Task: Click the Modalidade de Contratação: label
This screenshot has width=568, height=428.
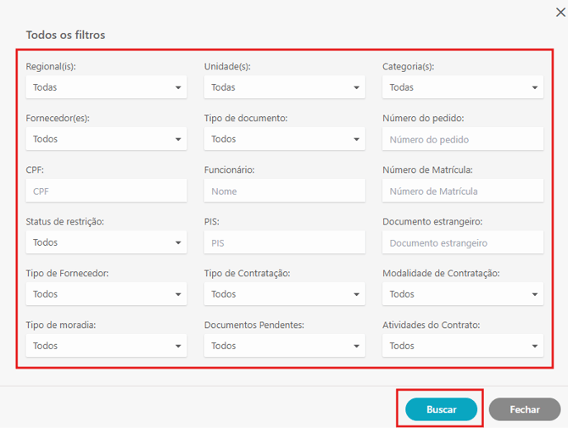Action: point(441,274)
